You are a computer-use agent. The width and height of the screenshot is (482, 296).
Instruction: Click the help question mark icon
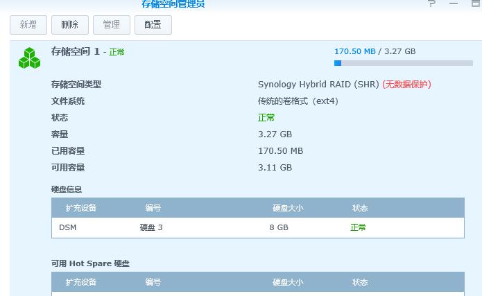pyautogui.click(x=431, y=3)
